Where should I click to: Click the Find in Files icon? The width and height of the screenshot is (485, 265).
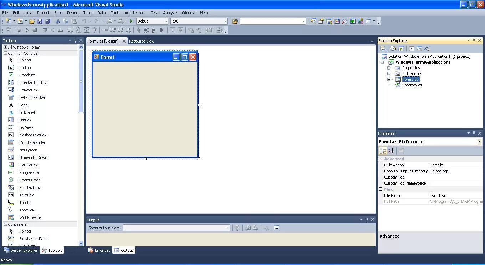(x=235, y=21)
